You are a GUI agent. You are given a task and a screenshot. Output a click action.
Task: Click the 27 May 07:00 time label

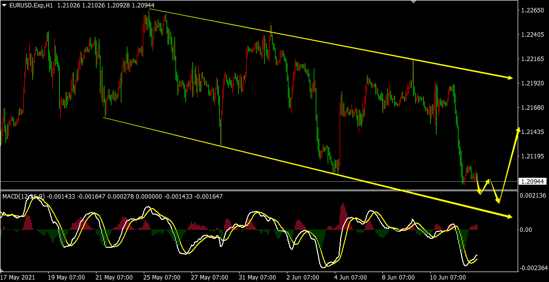tap(209, 278)
